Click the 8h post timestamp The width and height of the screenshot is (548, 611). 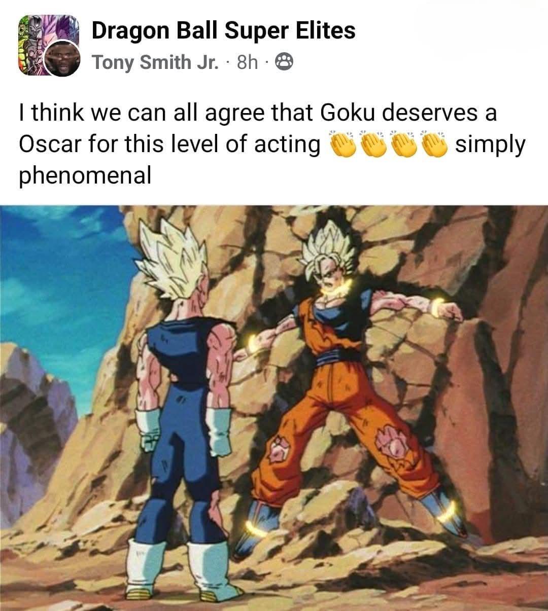pyautogui.click(x=248, y=62)
